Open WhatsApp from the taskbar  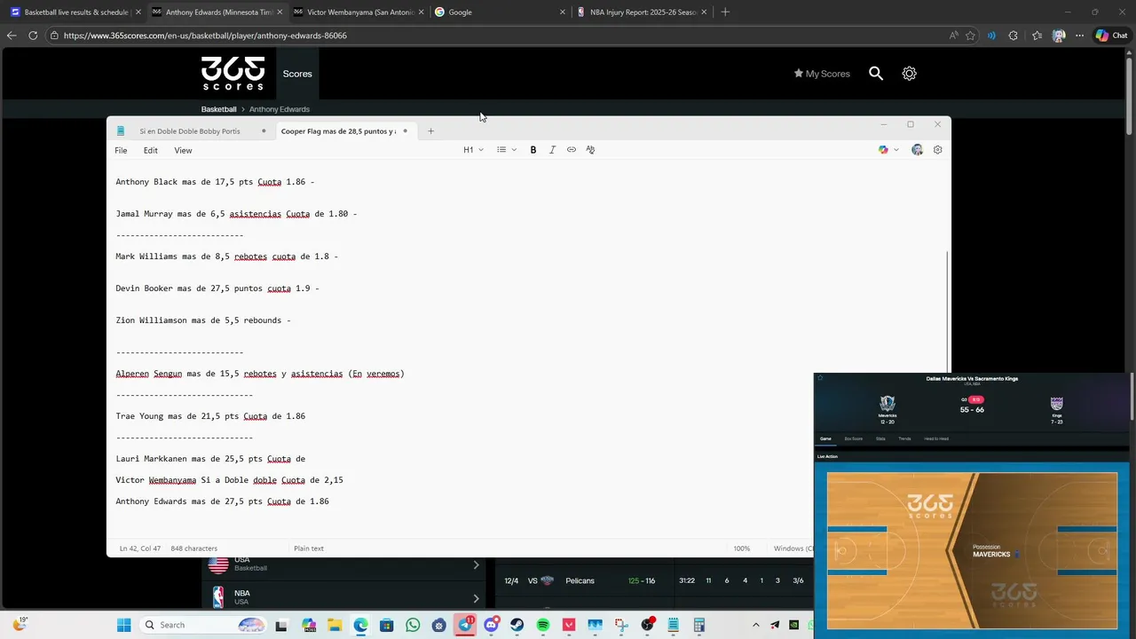[x=413, y=625]
